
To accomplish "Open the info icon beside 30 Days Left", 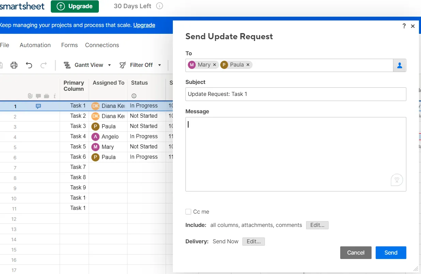I will (159, 6).
